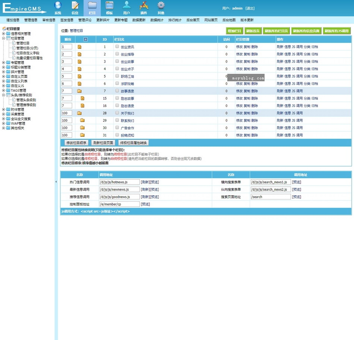
Task: Collapse the sidebar with the arrow handle
Action: 56,182
